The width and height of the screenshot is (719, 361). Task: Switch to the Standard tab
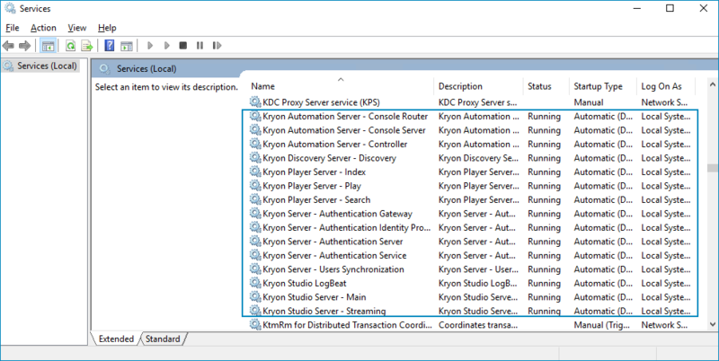click(163, 339)
